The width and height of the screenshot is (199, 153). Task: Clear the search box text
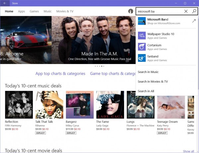tap(186, 11)
